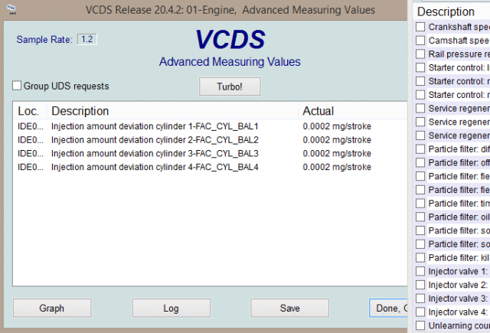Check the Unlearning counter checkbox

tap(420, 325)
